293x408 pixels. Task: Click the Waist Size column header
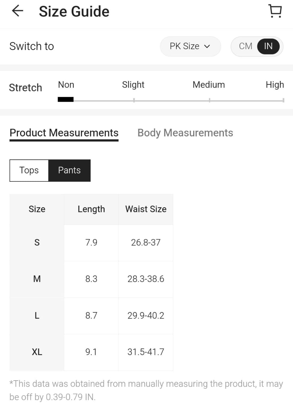pos(146,209)
